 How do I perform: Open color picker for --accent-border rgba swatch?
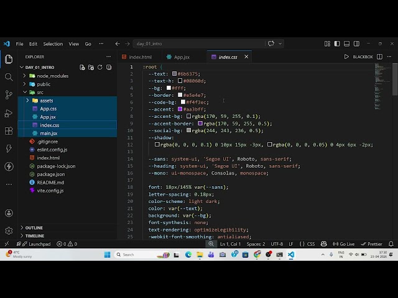pos(200,124)
